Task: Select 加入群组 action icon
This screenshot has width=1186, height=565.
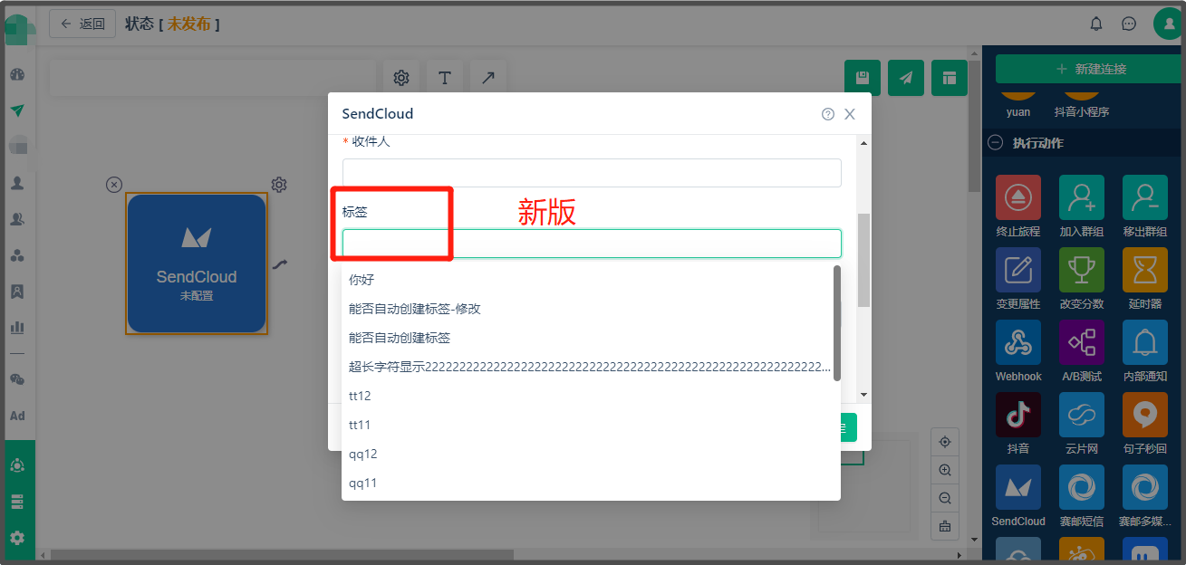Action: [x=1082, y=197]
